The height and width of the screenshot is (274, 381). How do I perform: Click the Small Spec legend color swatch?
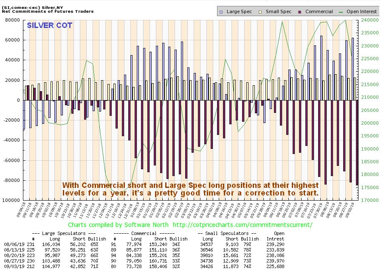click(x=260, y=12)
